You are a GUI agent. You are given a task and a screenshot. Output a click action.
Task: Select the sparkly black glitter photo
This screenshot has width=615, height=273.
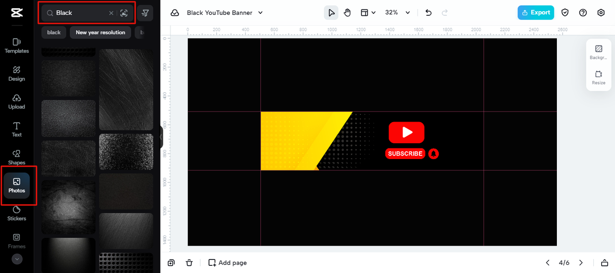click(126, 152)
